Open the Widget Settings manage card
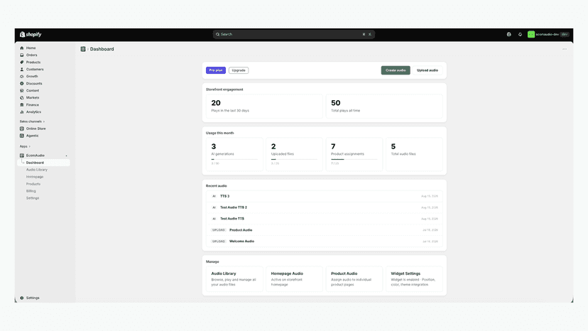The image size is (588, 331). (415, 279)
